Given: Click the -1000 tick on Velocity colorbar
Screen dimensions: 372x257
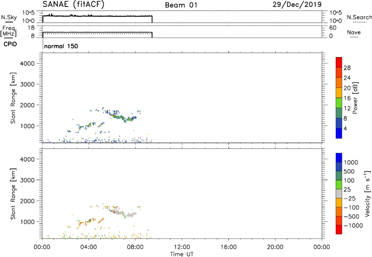Looking at the screenshot, I should (353, 225).
